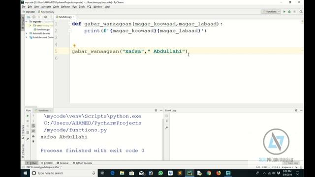Viewport: 315px width, 177px height.
Task: Expand Scratches and Consoles node
Action: click(x=26, y=37)
